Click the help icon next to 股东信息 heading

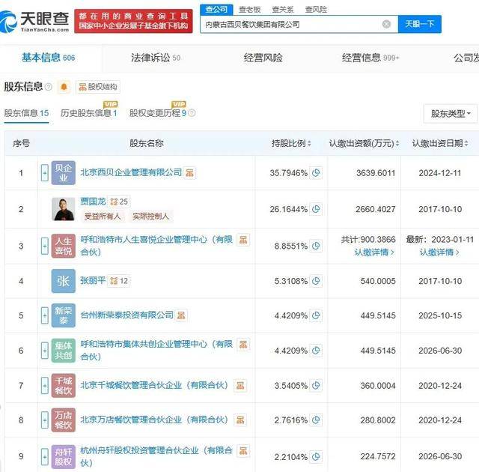click(49, 87)
